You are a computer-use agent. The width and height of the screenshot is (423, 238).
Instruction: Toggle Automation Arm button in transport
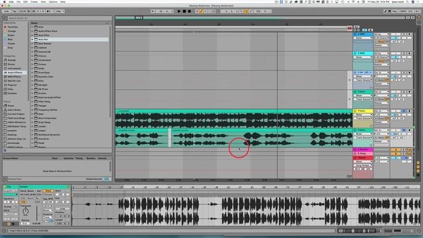(201, 11)
